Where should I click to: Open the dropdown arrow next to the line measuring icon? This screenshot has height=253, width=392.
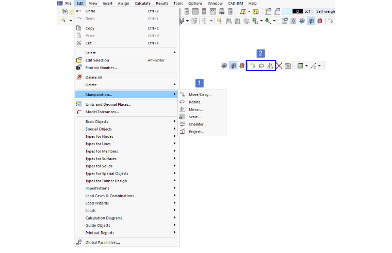point(319,66)
